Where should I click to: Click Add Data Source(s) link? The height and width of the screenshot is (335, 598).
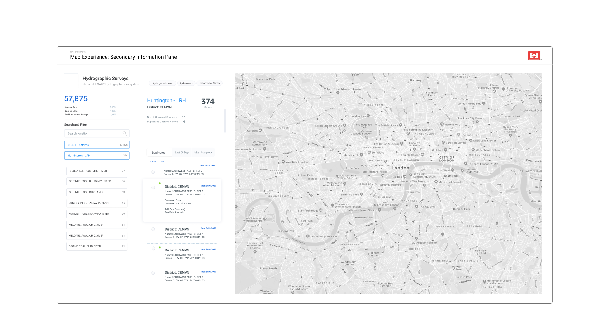175,209
